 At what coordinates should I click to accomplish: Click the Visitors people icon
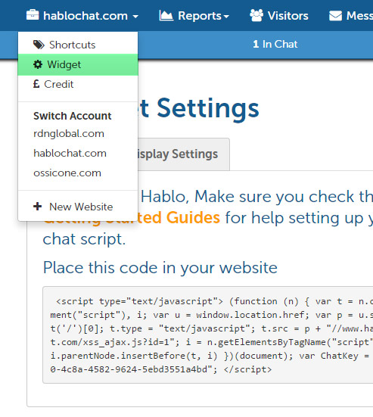point(256,15)
